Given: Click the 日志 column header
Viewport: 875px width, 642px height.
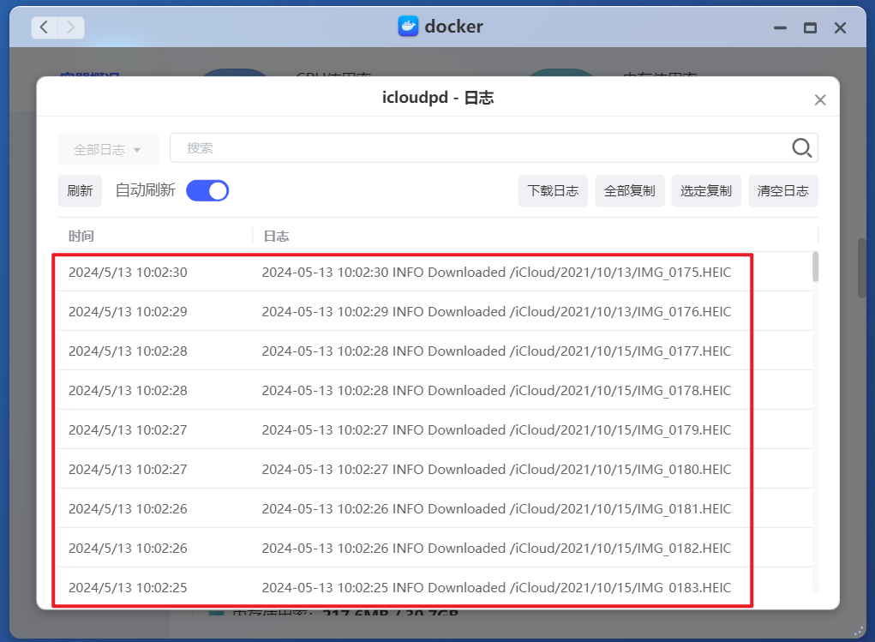Looking at the screenshot, I should pyautogui.click(x=276, y=236).
